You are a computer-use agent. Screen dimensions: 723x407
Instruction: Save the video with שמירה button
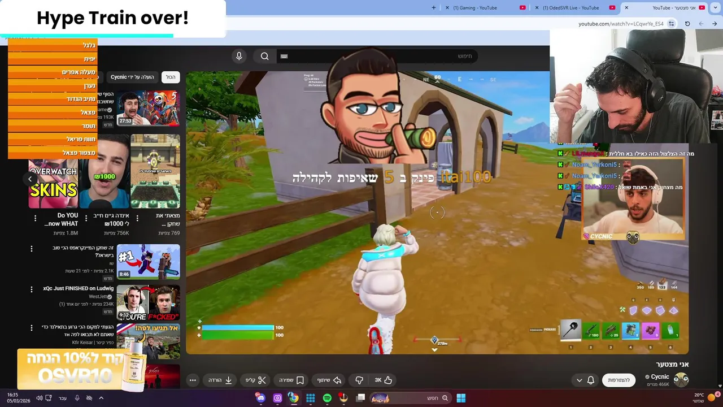(291, 380)
